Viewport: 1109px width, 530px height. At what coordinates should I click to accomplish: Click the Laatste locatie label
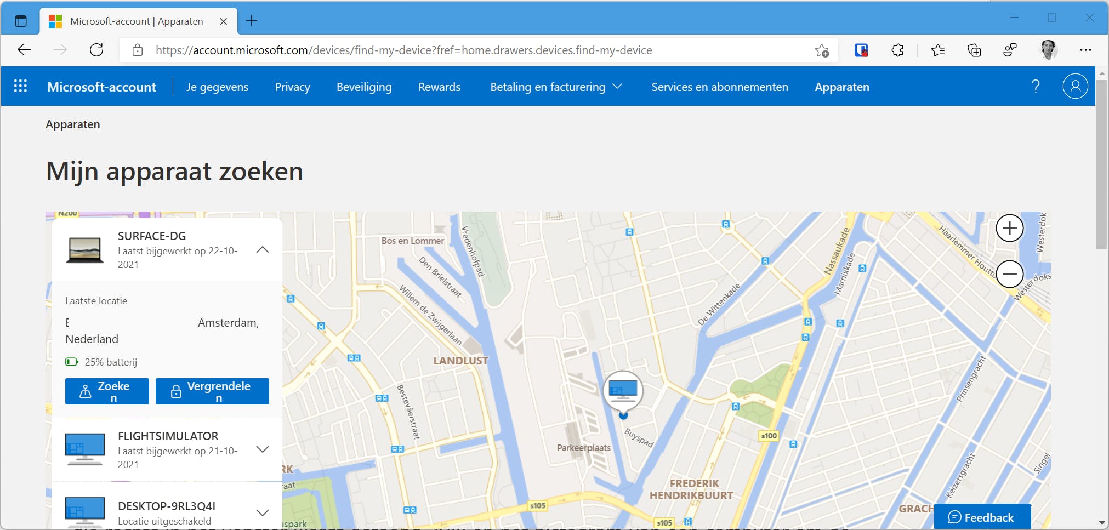coord(96,301)
